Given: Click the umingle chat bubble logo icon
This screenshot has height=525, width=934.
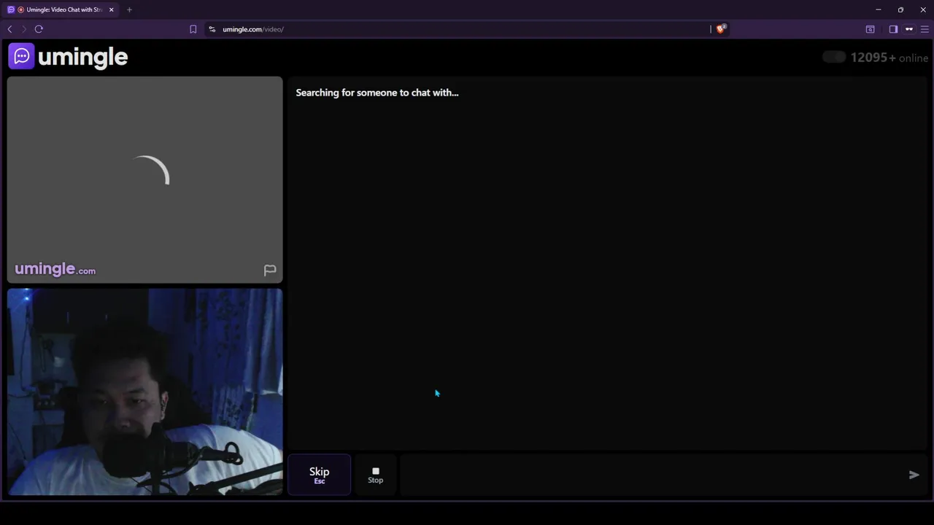Looking at the screenshot, I should [x=21, y=56].
